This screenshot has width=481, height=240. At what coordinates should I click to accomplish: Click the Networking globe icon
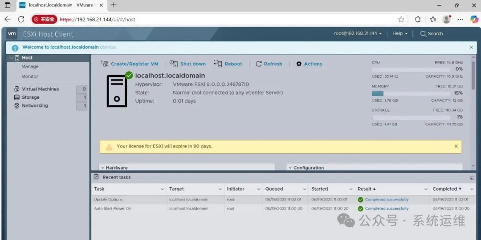coord(16,106)
